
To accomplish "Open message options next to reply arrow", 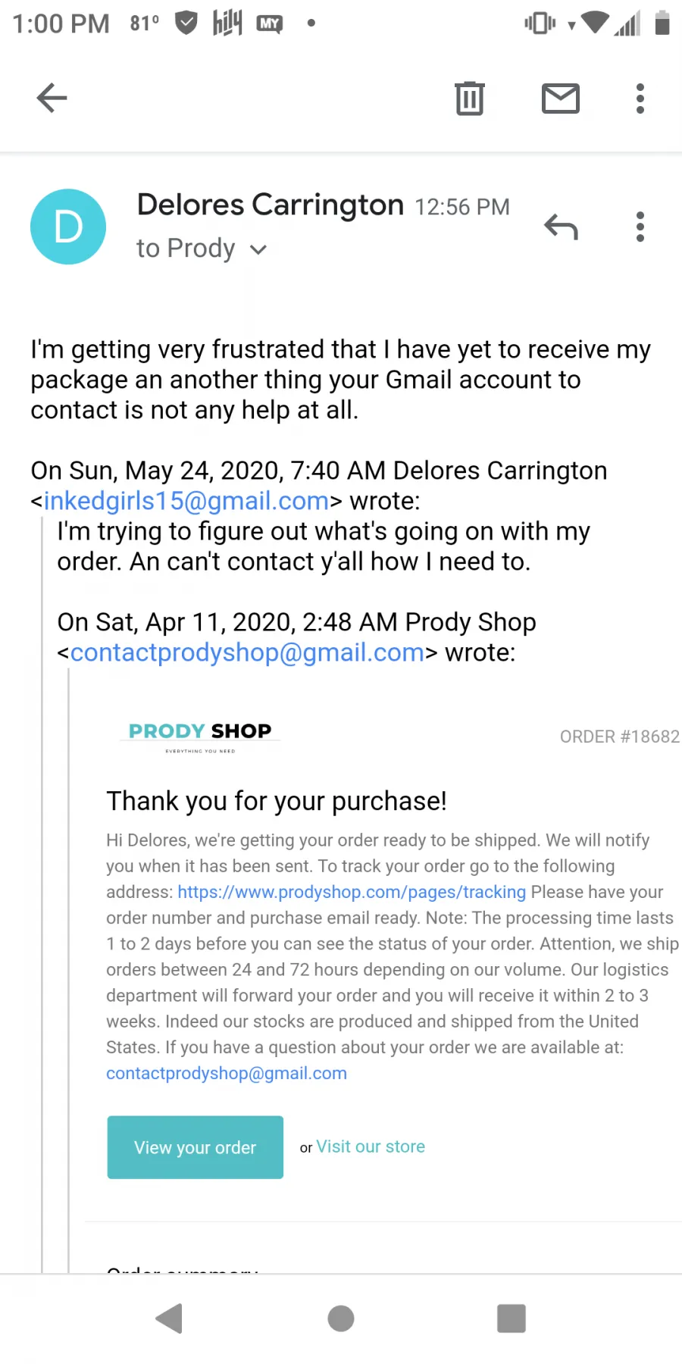I will click(x=640, y=227).
